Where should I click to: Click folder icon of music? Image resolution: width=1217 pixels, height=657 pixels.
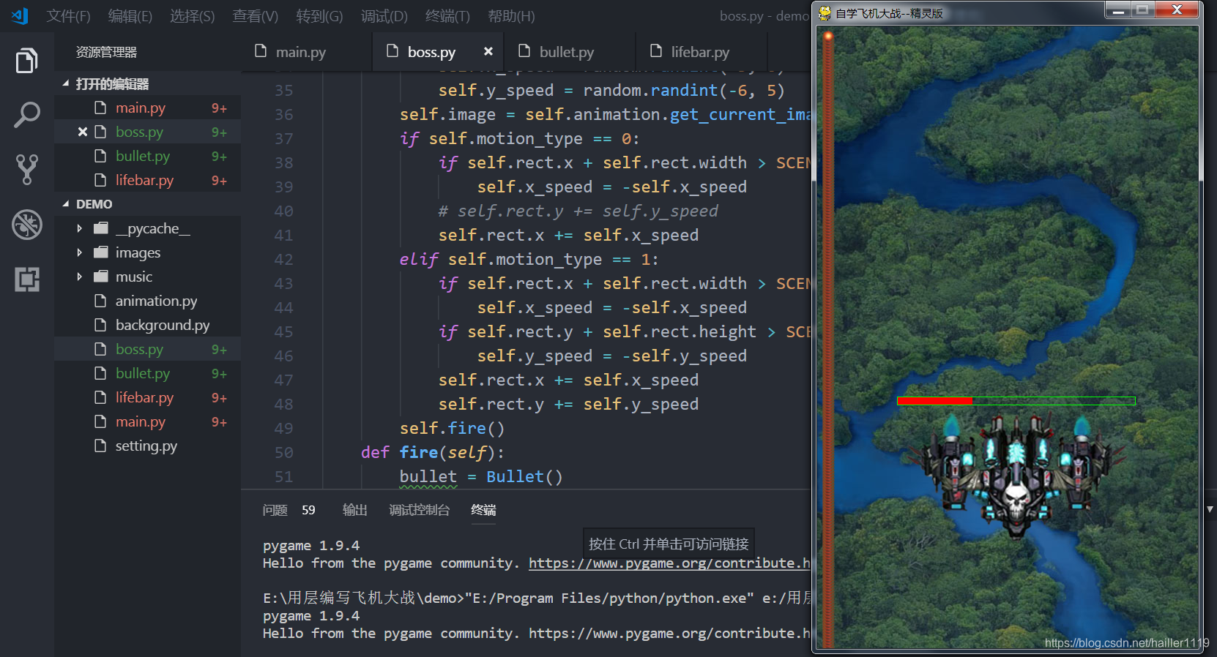101,277
